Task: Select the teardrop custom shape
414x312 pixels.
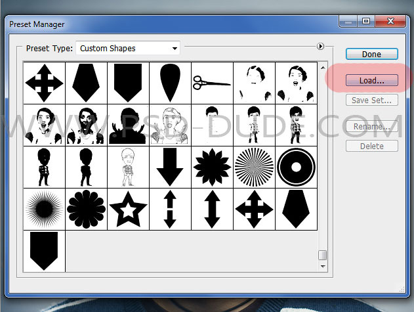Action: [x=170, y=83]
